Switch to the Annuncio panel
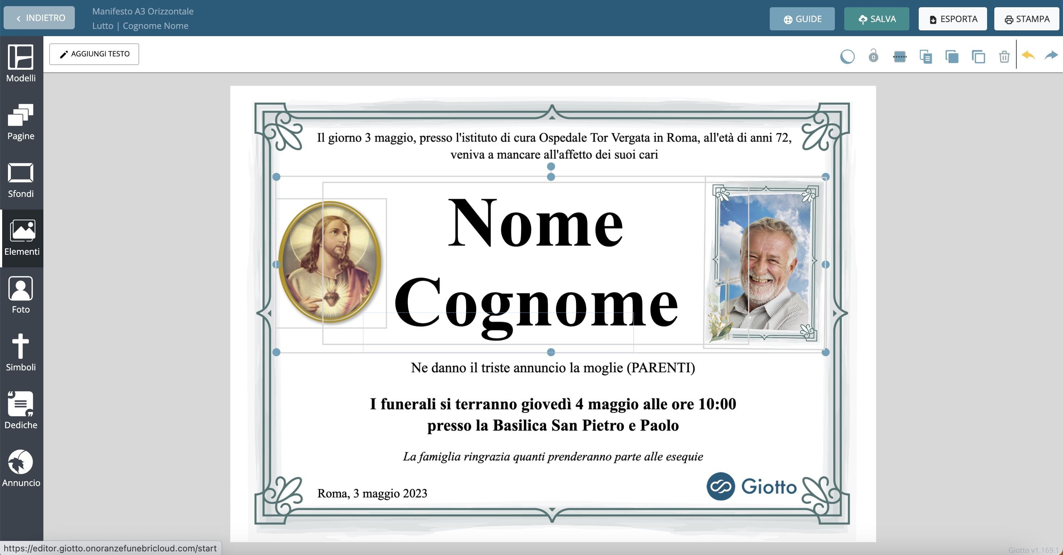Image resolution: width=1063 pixels, height=555 pixels. click(x=21, y=468)
